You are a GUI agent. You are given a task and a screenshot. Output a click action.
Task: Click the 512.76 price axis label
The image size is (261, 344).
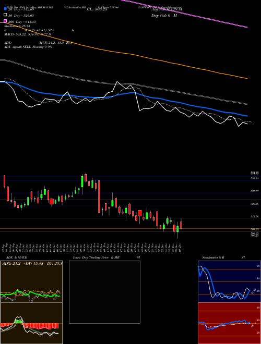254,216
